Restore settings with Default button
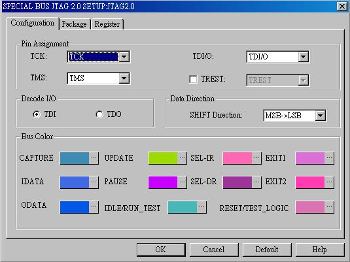The width and height of the screenshot is (350, 262). point(267,250)
